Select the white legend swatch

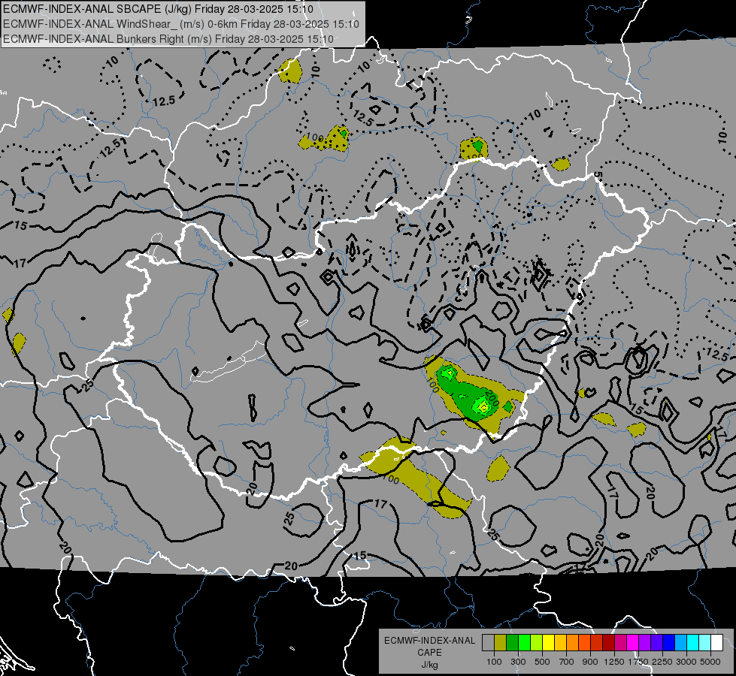pyautogui.click(x=716, y=643)
